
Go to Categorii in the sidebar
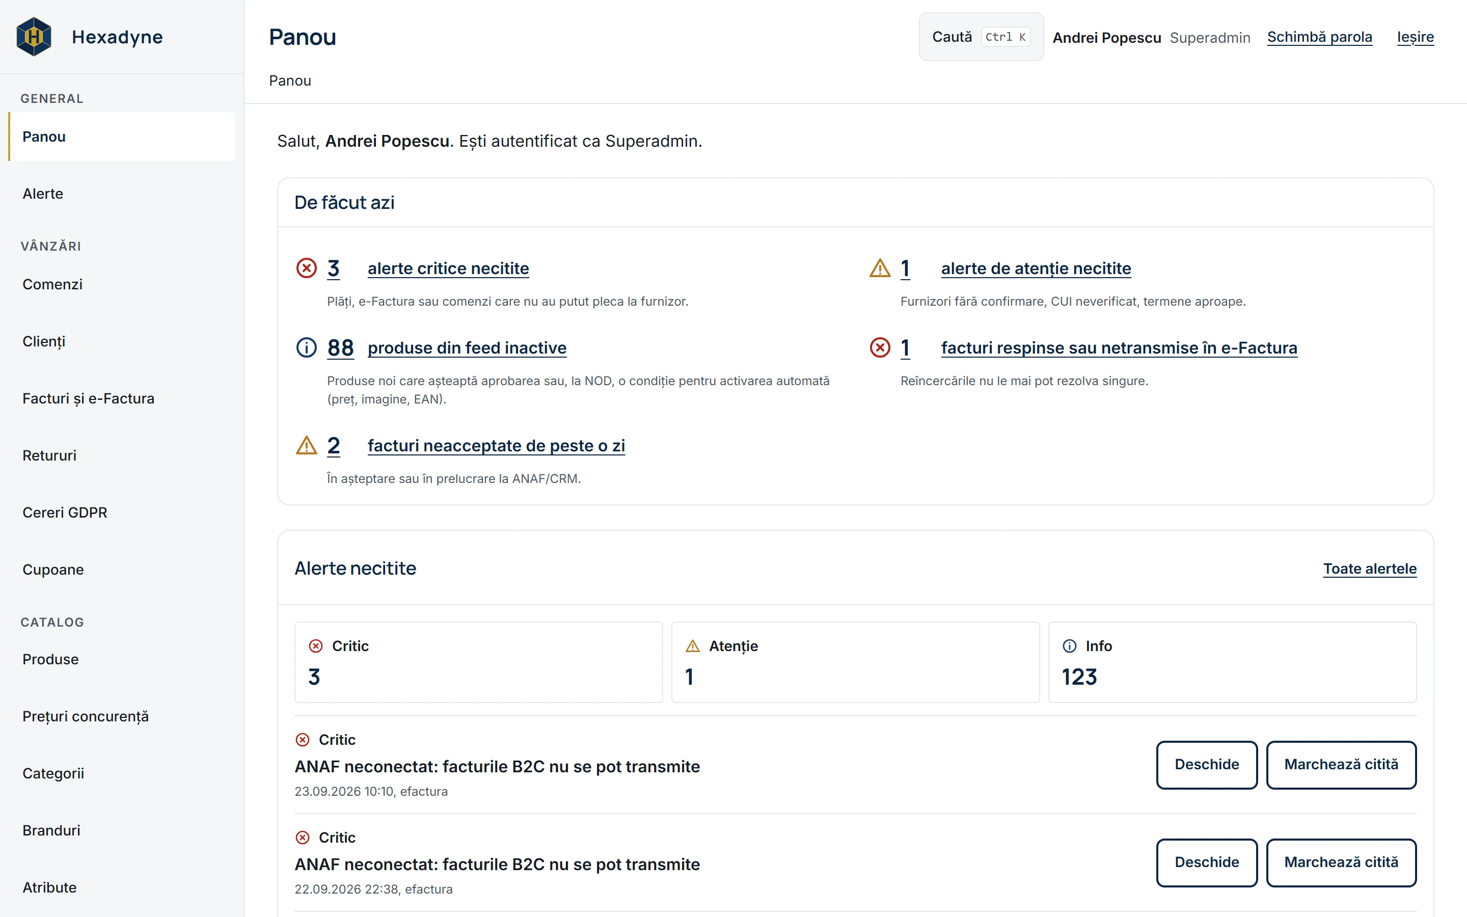click(122, 773)
